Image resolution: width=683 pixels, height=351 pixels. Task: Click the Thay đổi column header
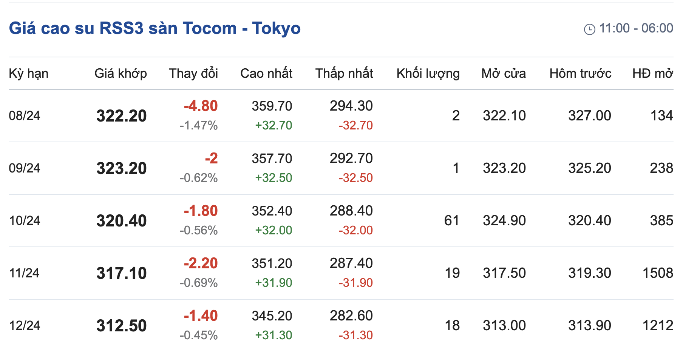point(193,73)
